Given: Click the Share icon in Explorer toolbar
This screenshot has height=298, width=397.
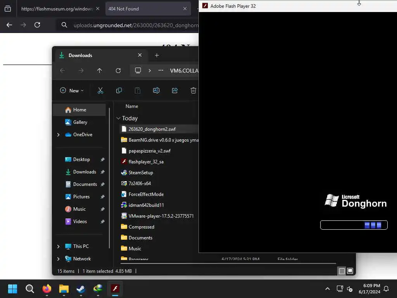Looking at the screenshot, I should click(x=175, y=90).
